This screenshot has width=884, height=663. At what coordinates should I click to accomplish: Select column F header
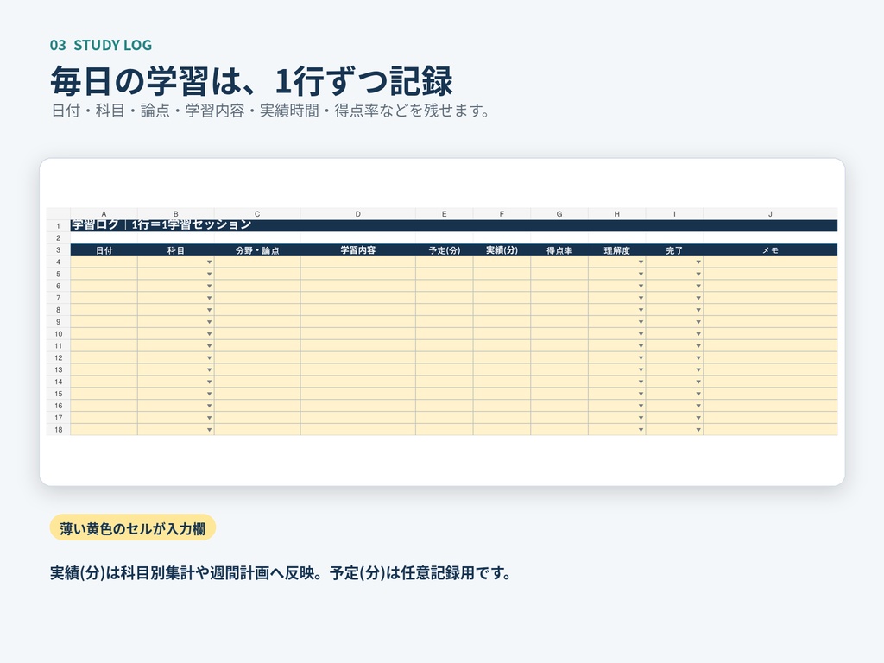(502, 214)
